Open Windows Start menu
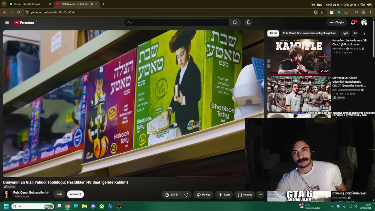The image size is (375, 211). coord(6,206)
